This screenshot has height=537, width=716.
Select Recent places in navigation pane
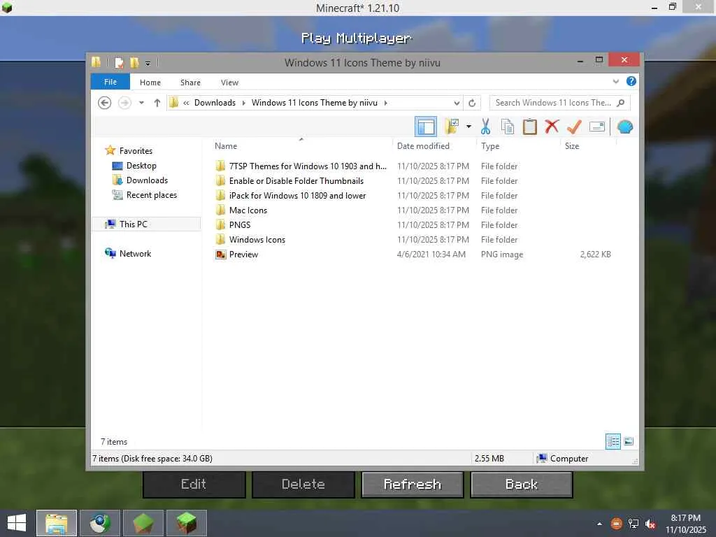[152, 195]
